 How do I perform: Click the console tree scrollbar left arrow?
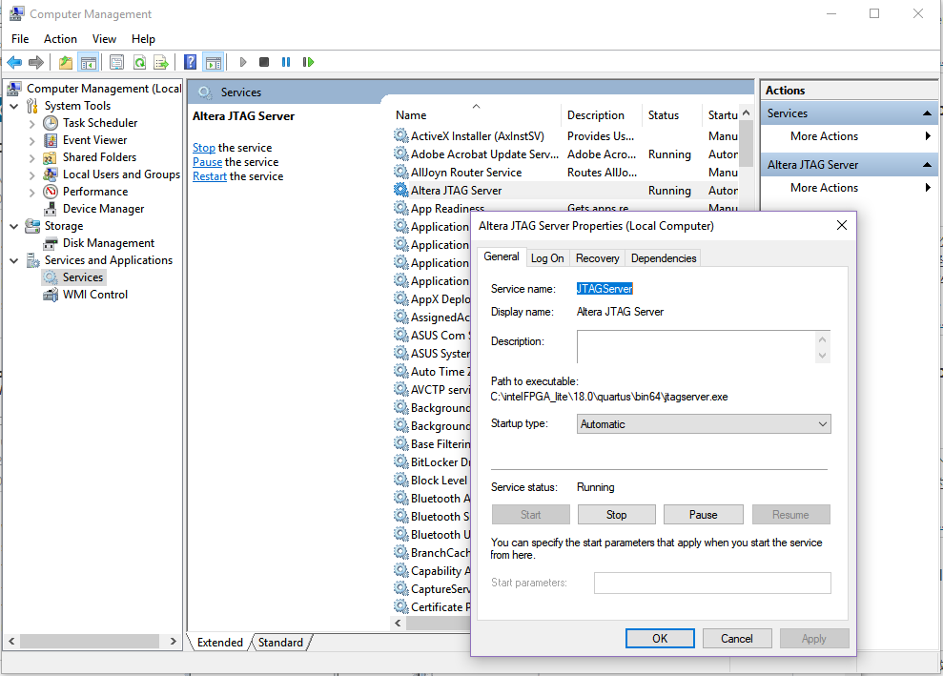11,641
